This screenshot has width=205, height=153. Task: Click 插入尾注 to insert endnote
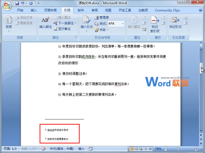[63, 17]
